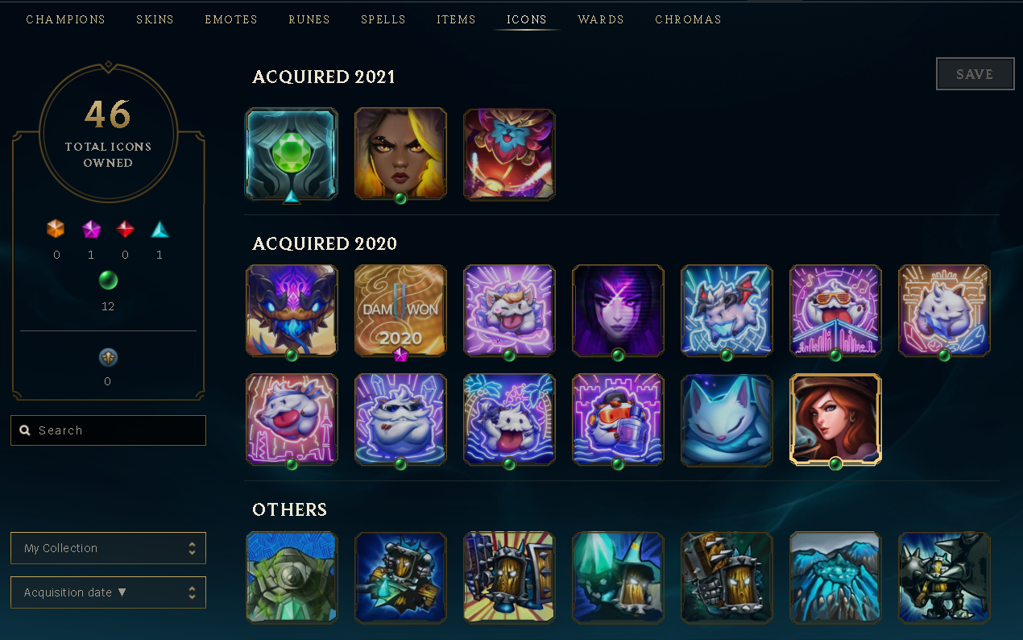
Task: Select the blue dragon mask icon
Action: coord(292,310)
